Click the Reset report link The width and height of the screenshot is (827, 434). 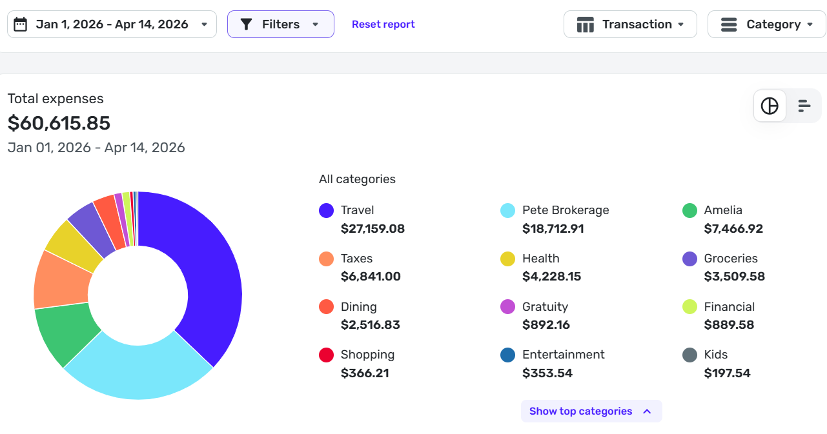coord(383,25)
